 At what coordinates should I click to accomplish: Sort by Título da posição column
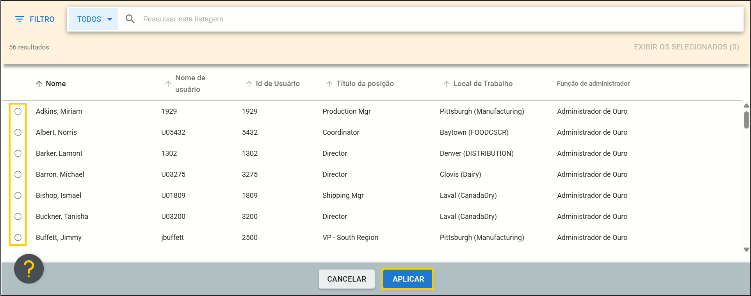(365, 84)
